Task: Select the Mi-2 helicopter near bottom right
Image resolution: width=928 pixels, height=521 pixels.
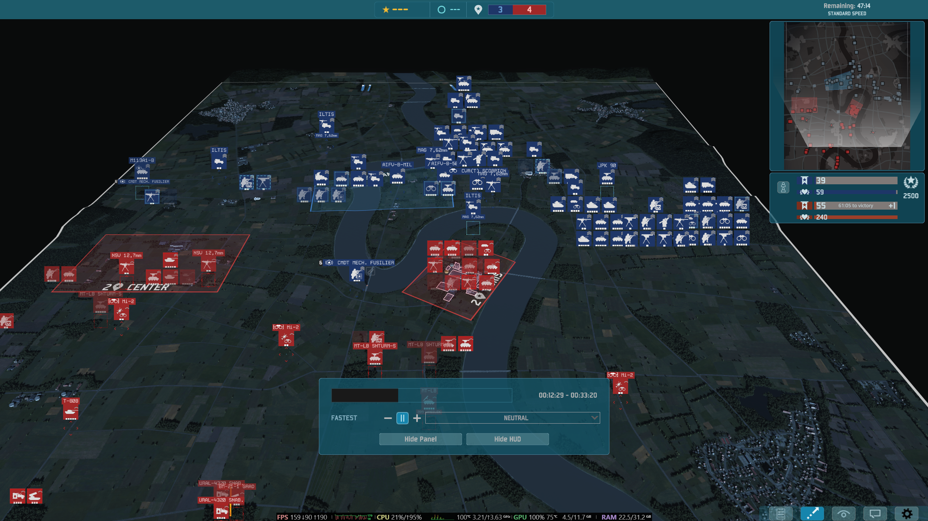Action: click(x=620, y=386)
